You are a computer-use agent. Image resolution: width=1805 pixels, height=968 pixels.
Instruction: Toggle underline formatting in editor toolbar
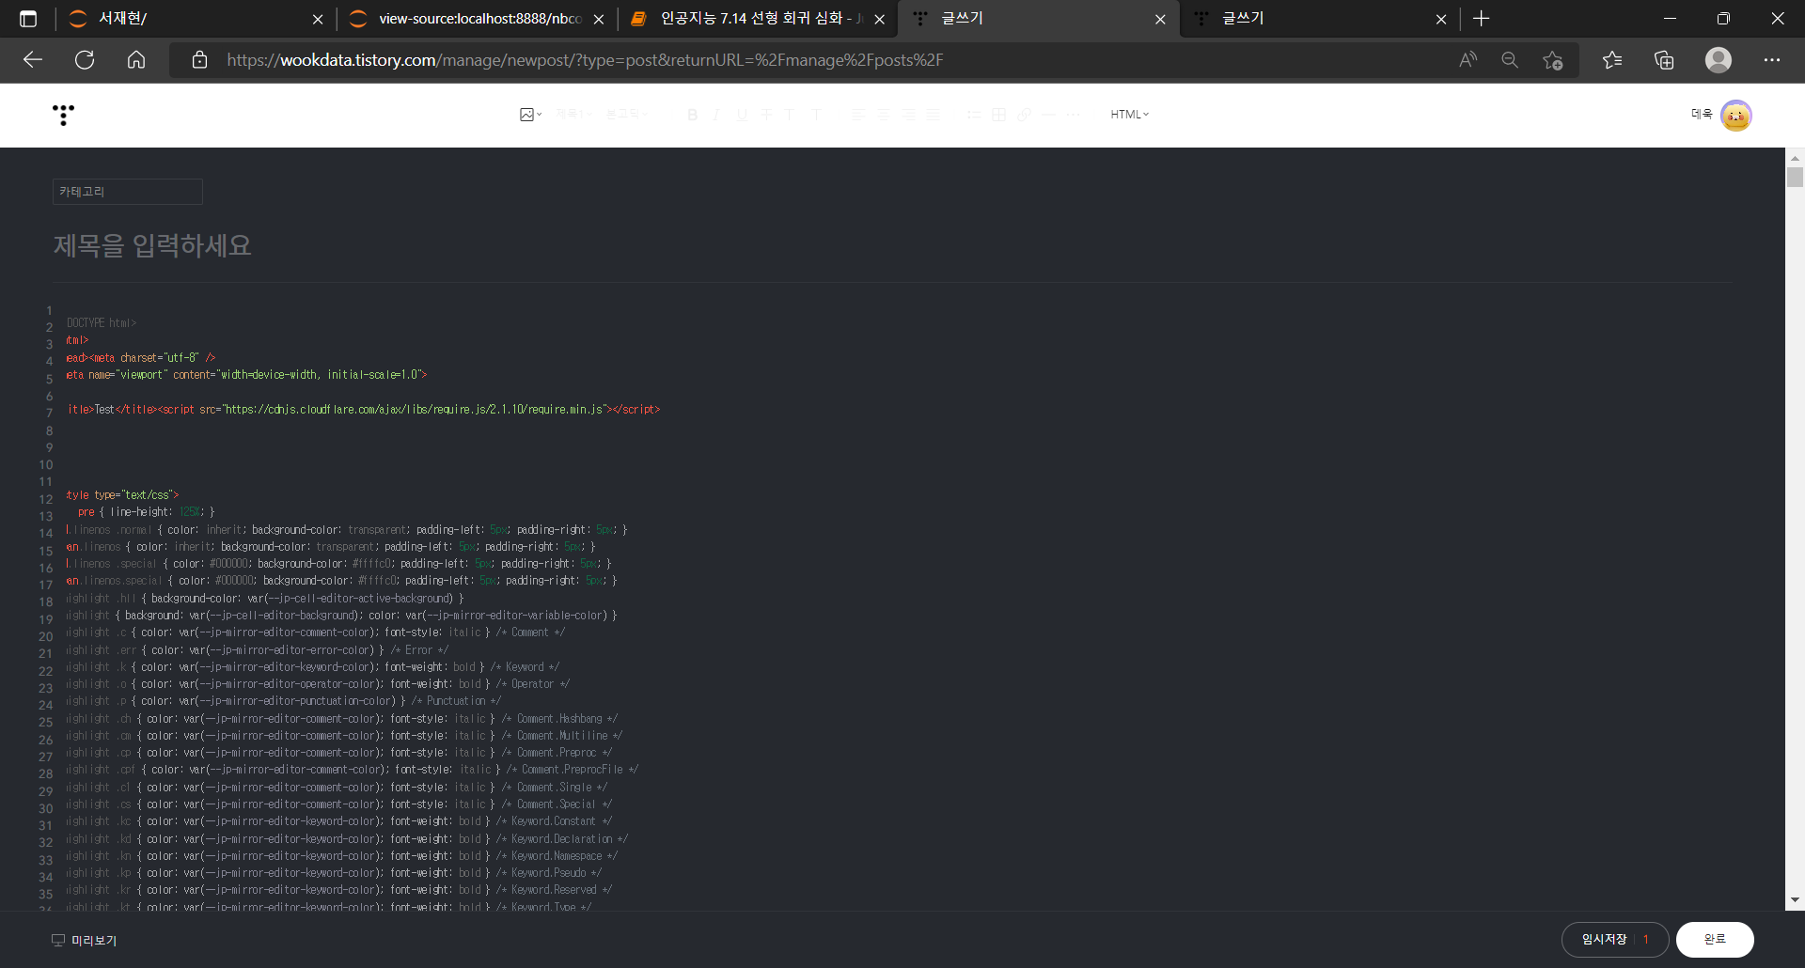(742, 115)
